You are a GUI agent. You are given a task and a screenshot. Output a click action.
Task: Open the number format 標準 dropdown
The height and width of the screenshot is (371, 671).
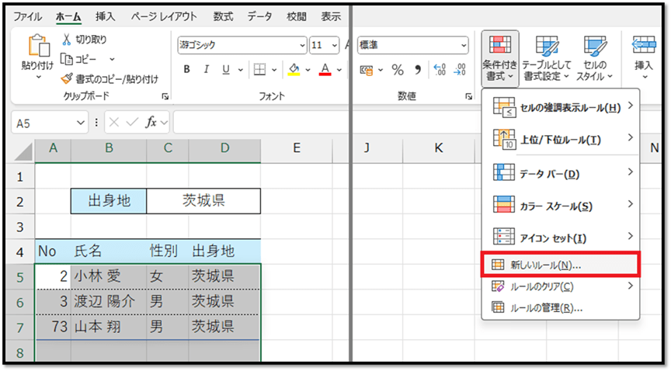[x=464, y=45]
